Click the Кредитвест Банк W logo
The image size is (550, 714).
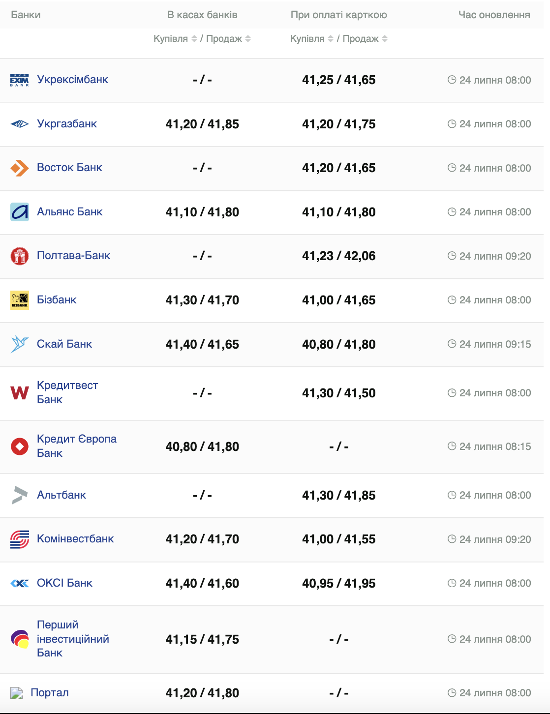(20, 393)
